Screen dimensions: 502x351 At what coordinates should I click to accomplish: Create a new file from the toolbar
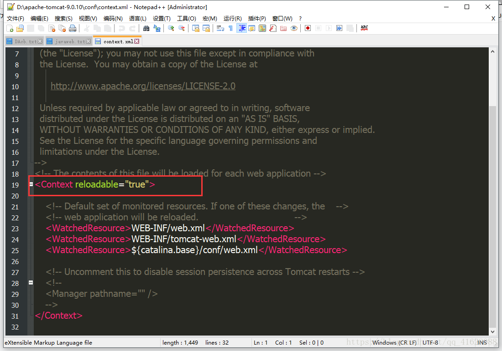click(x=10, y=28)
